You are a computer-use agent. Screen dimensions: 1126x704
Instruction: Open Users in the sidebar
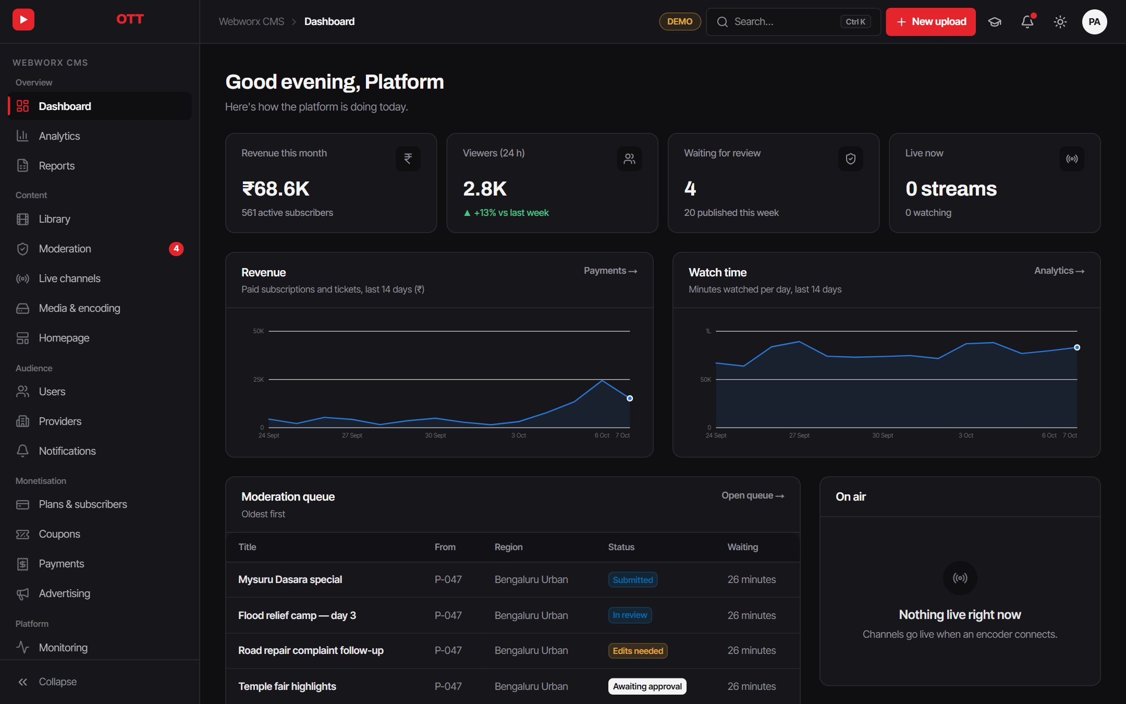(x=100, y=392)
